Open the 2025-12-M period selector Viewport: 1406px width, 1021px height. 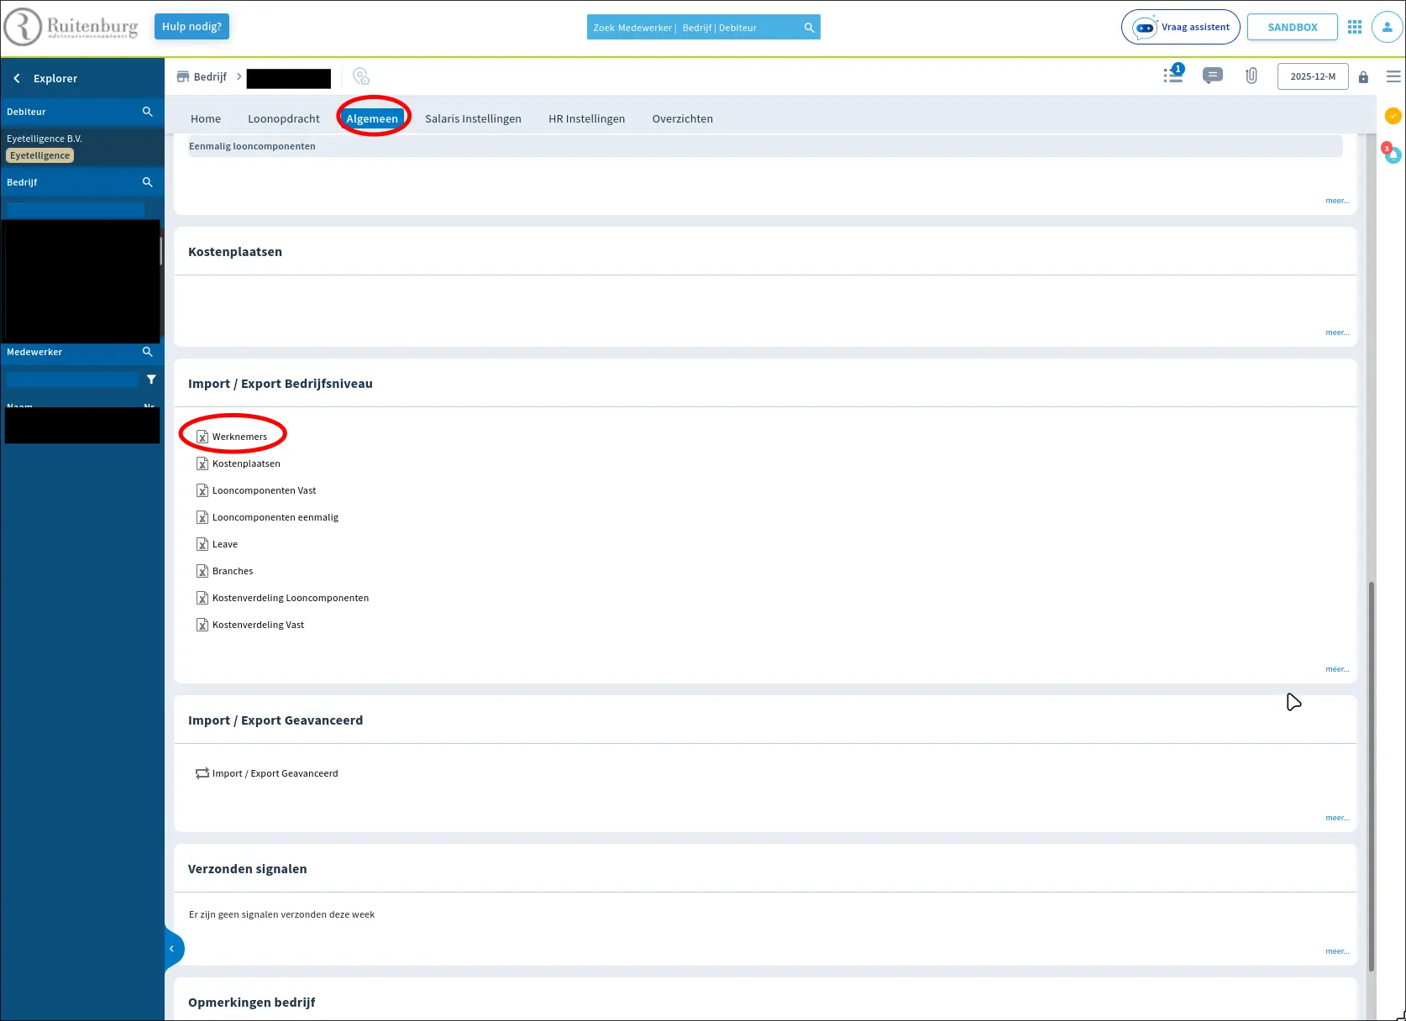pos(1312,76)
